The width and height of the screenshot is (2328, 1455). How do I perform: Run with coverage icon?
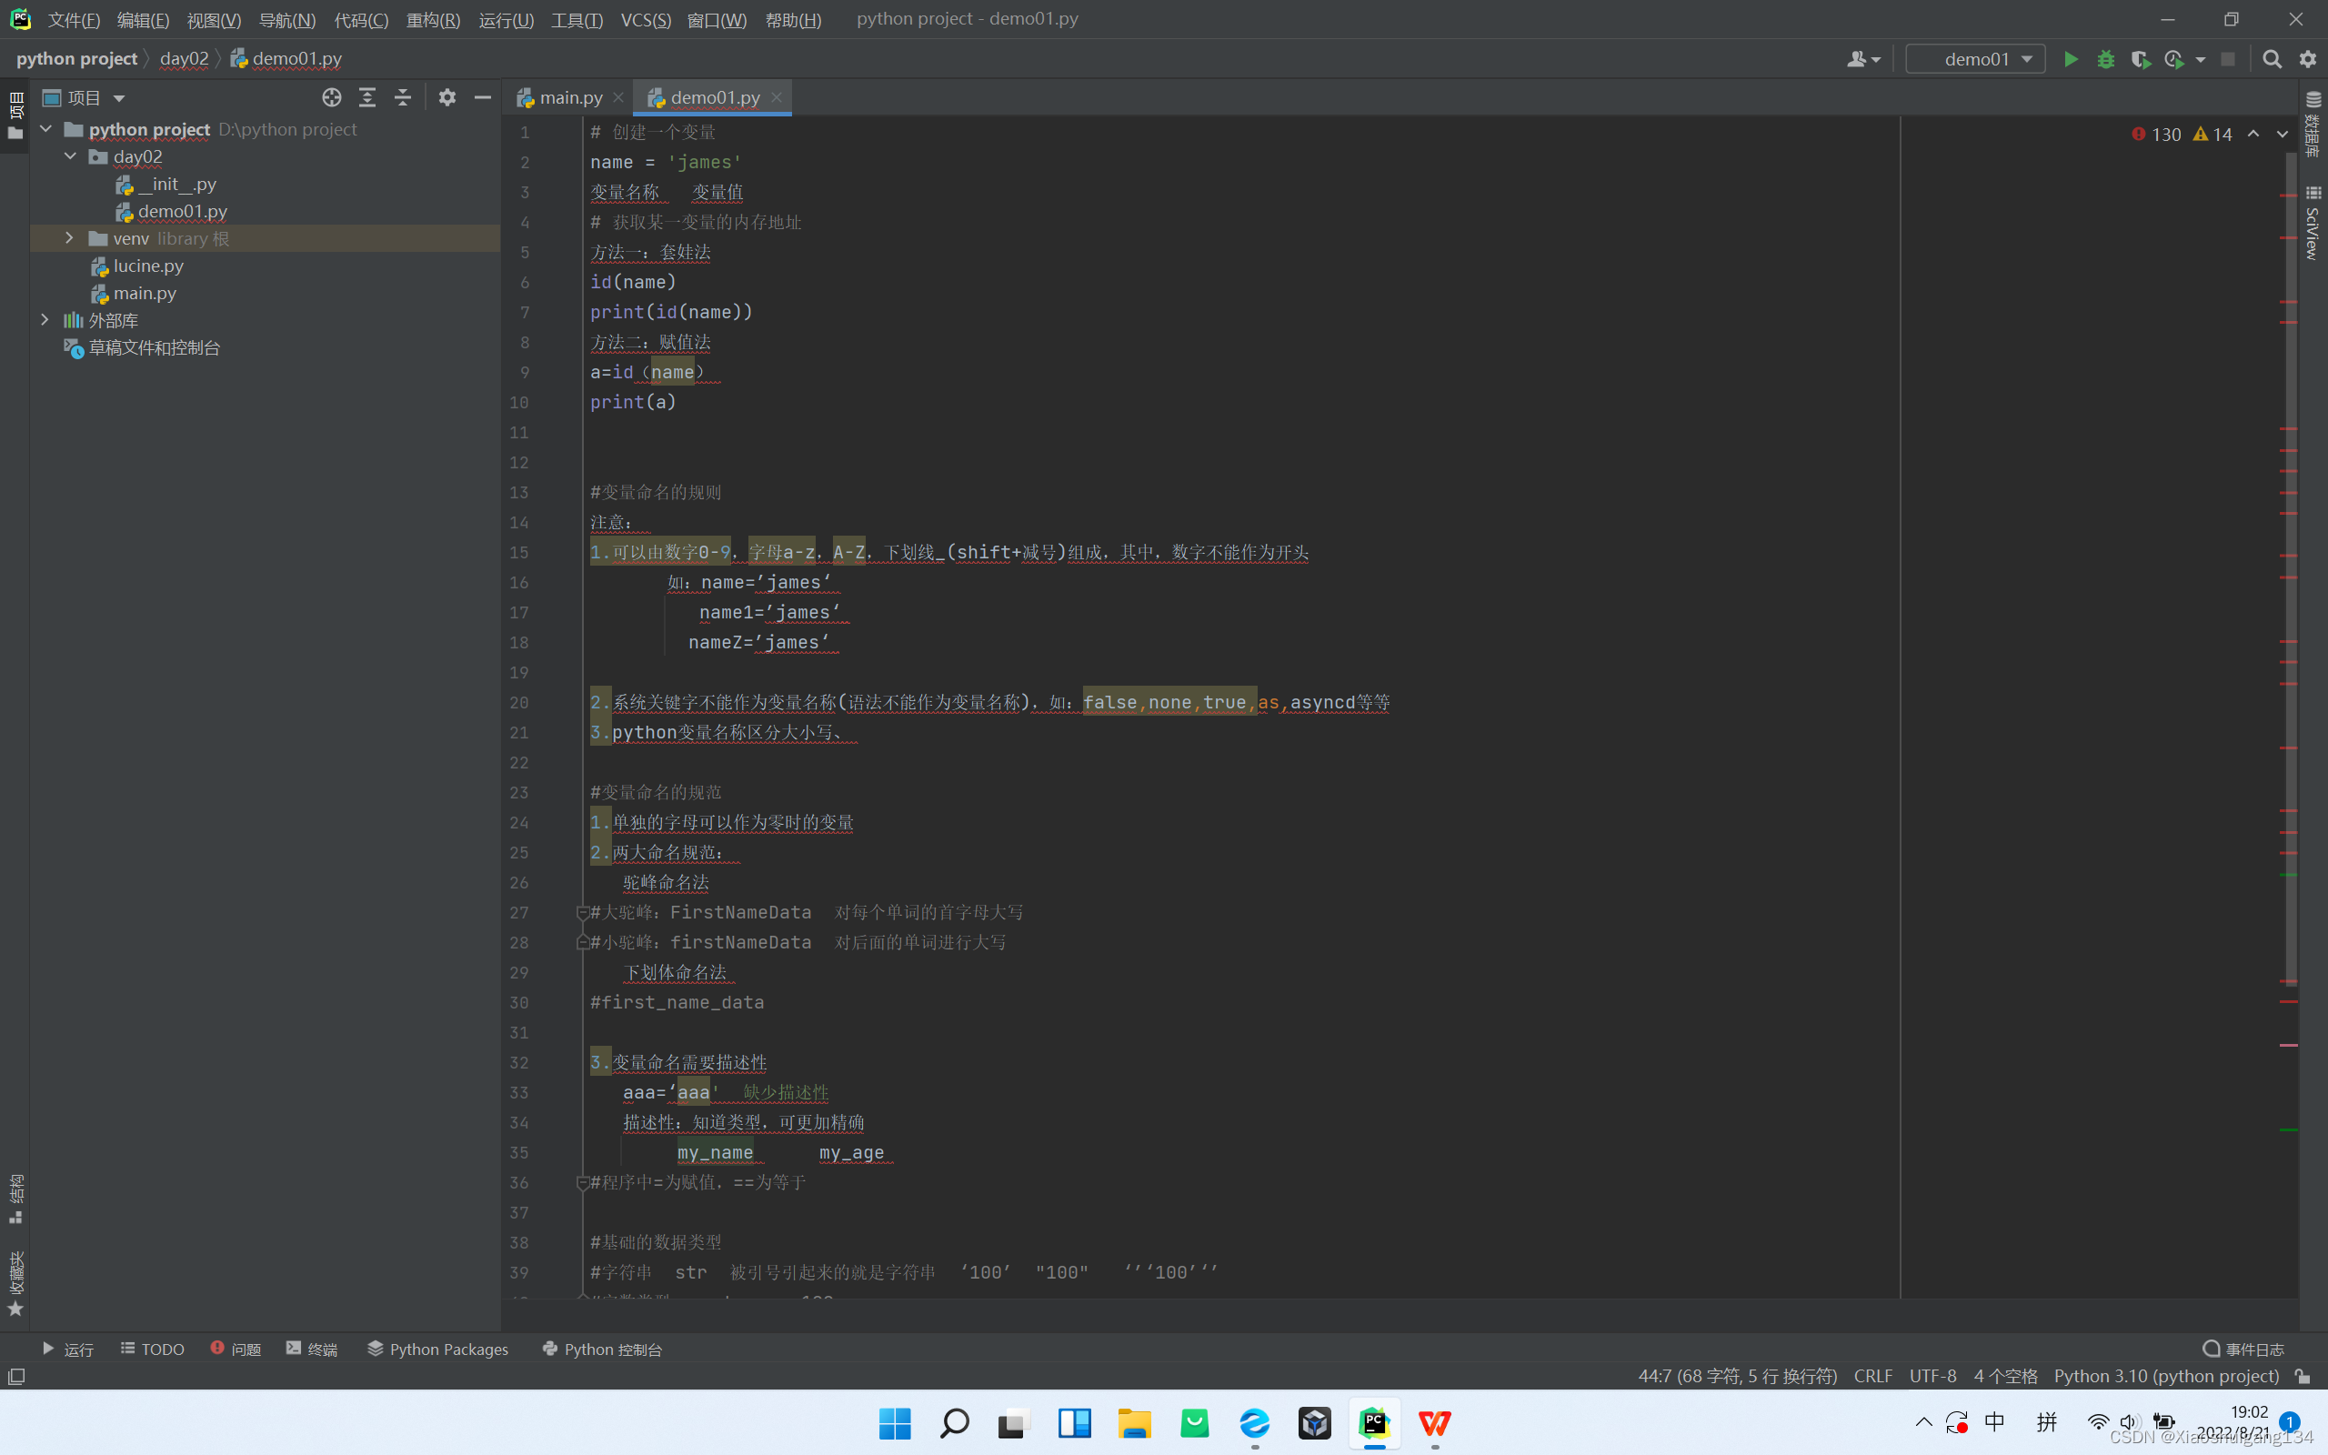pyautogui.click(x=2141, y=60)
